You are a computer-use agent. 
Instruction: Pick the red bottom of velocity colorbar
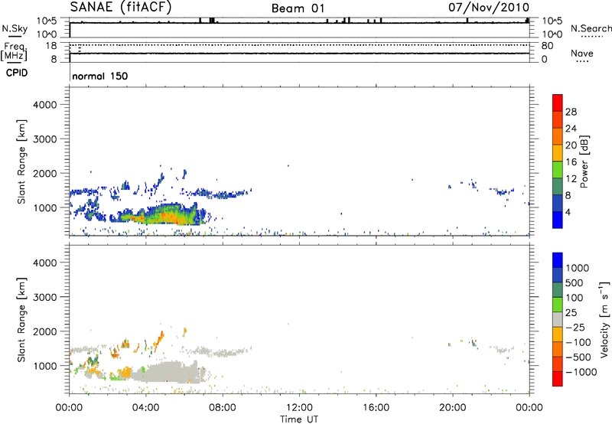pyautogui.click(x=558, y=379)
